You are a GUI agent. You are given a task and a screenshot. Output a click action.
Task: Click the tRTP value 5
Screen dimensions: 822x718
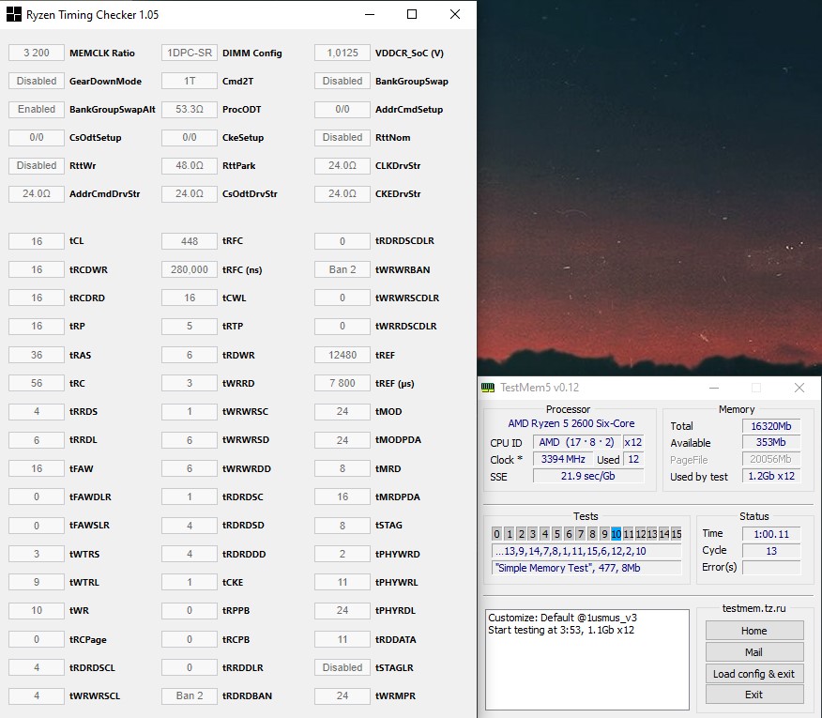click(x=190, y=327)
